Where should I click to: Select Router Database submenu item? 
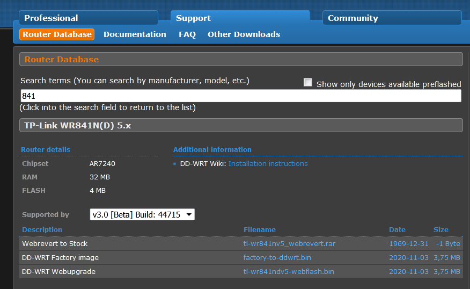click(x=57, y=34)
